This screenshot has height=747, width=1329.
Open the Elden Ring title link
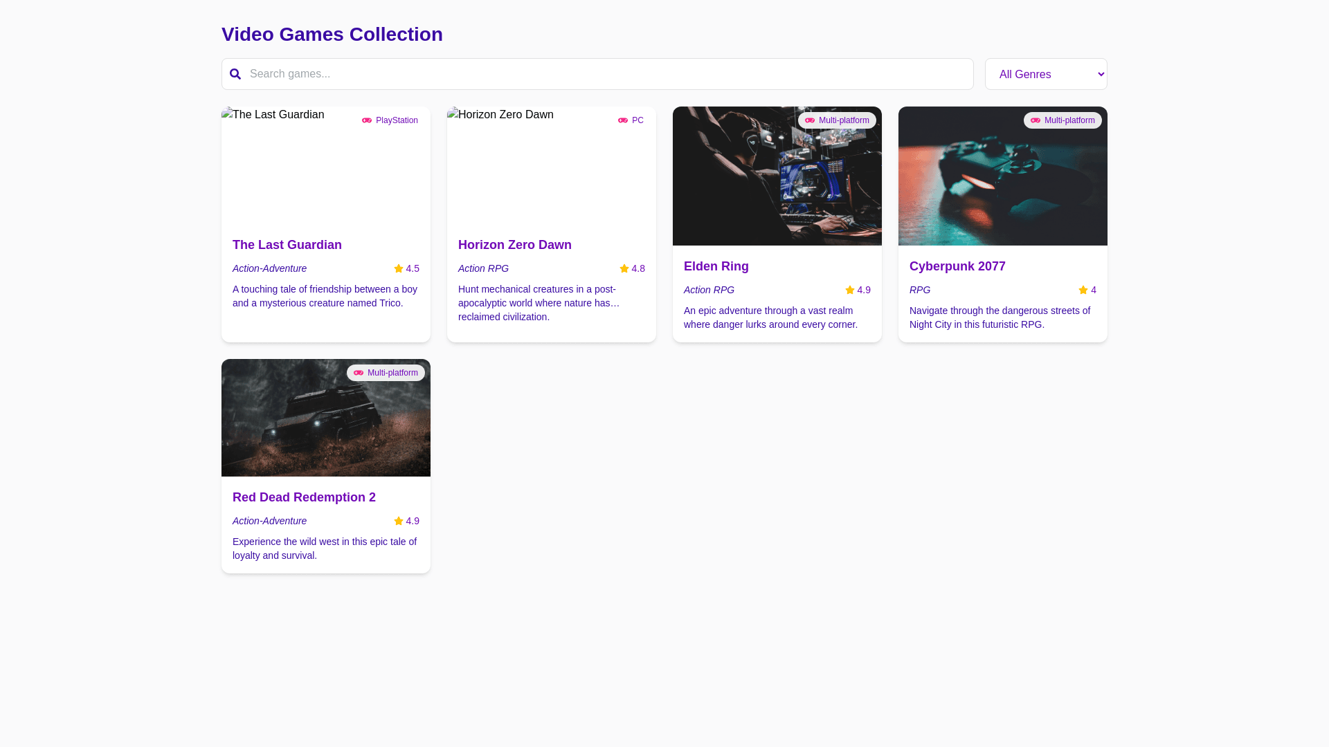[716, 266]
